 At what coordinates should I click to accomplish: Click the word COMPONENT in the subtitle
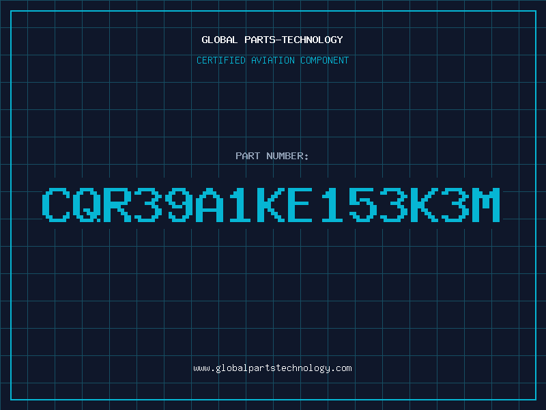point(324,60)
